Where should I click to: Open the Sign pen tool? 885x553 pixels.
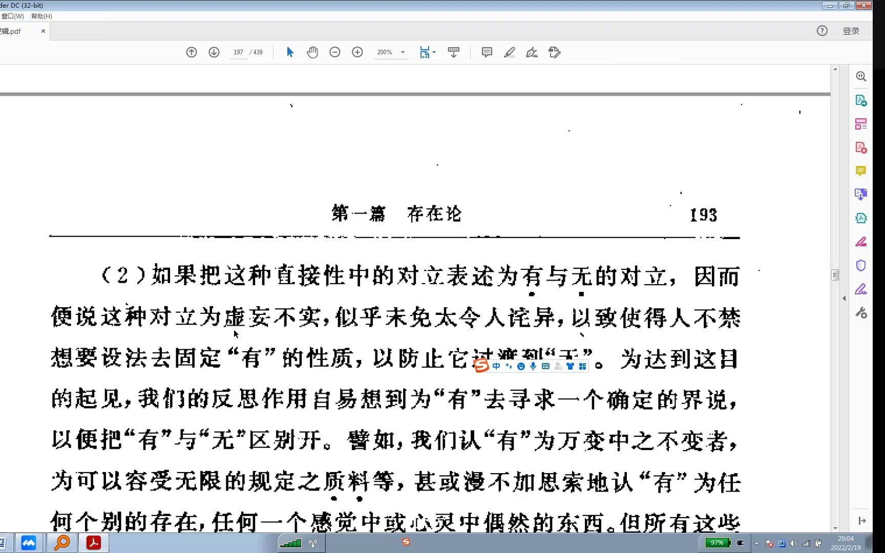(532, 52)
